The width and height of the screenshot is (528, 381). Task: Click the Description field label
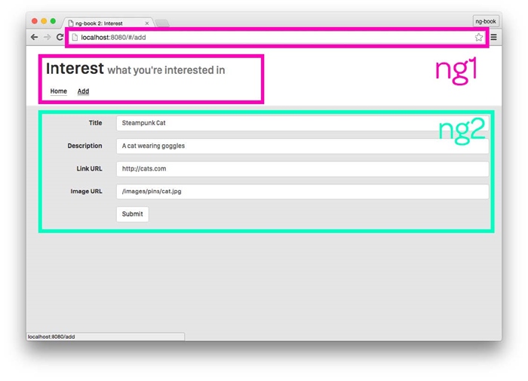84,146
